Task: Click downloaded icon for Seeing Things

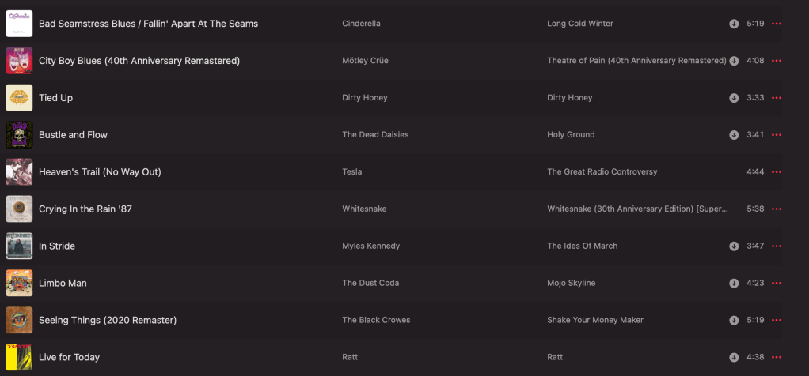Action: (x=734, y=321)
